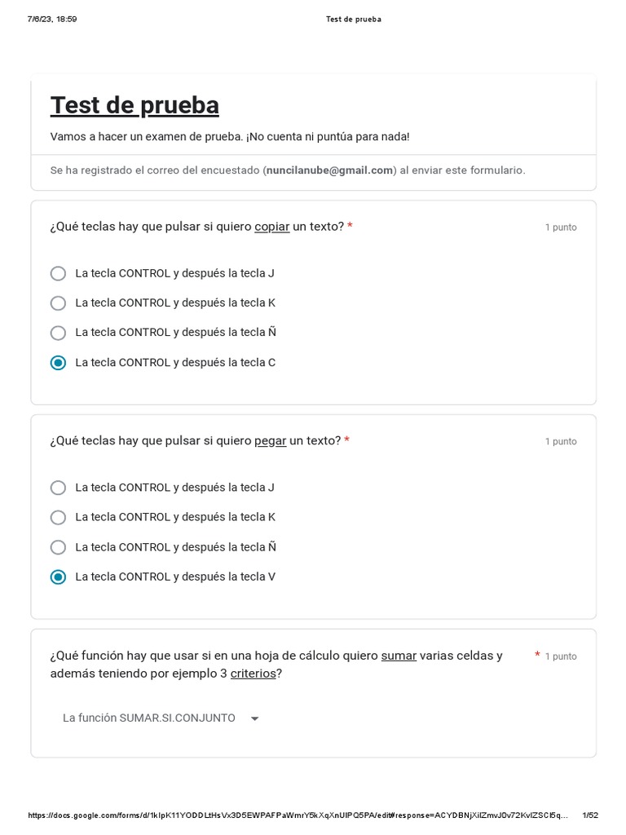Click the underlined 'Test de prueba' form title
The height and width of the screenshot is (835, 626).
(134, 105)
